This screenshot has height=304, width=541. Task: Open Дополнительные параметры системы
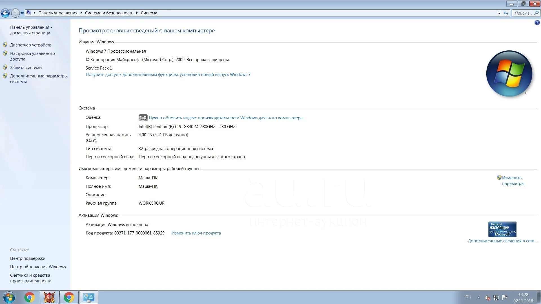39,79
